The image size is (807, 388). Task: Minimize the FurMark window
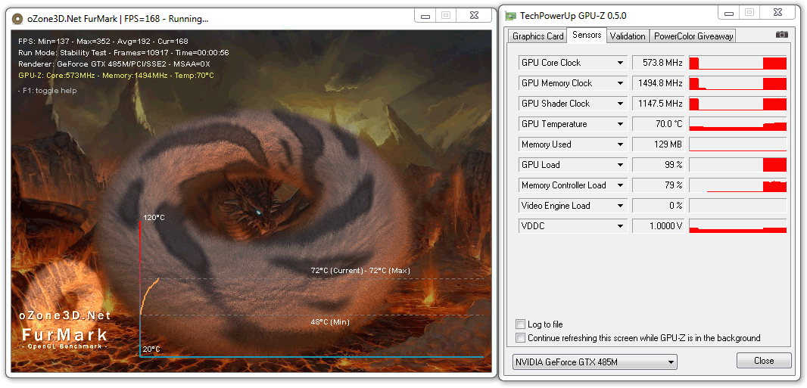(425, 16)
